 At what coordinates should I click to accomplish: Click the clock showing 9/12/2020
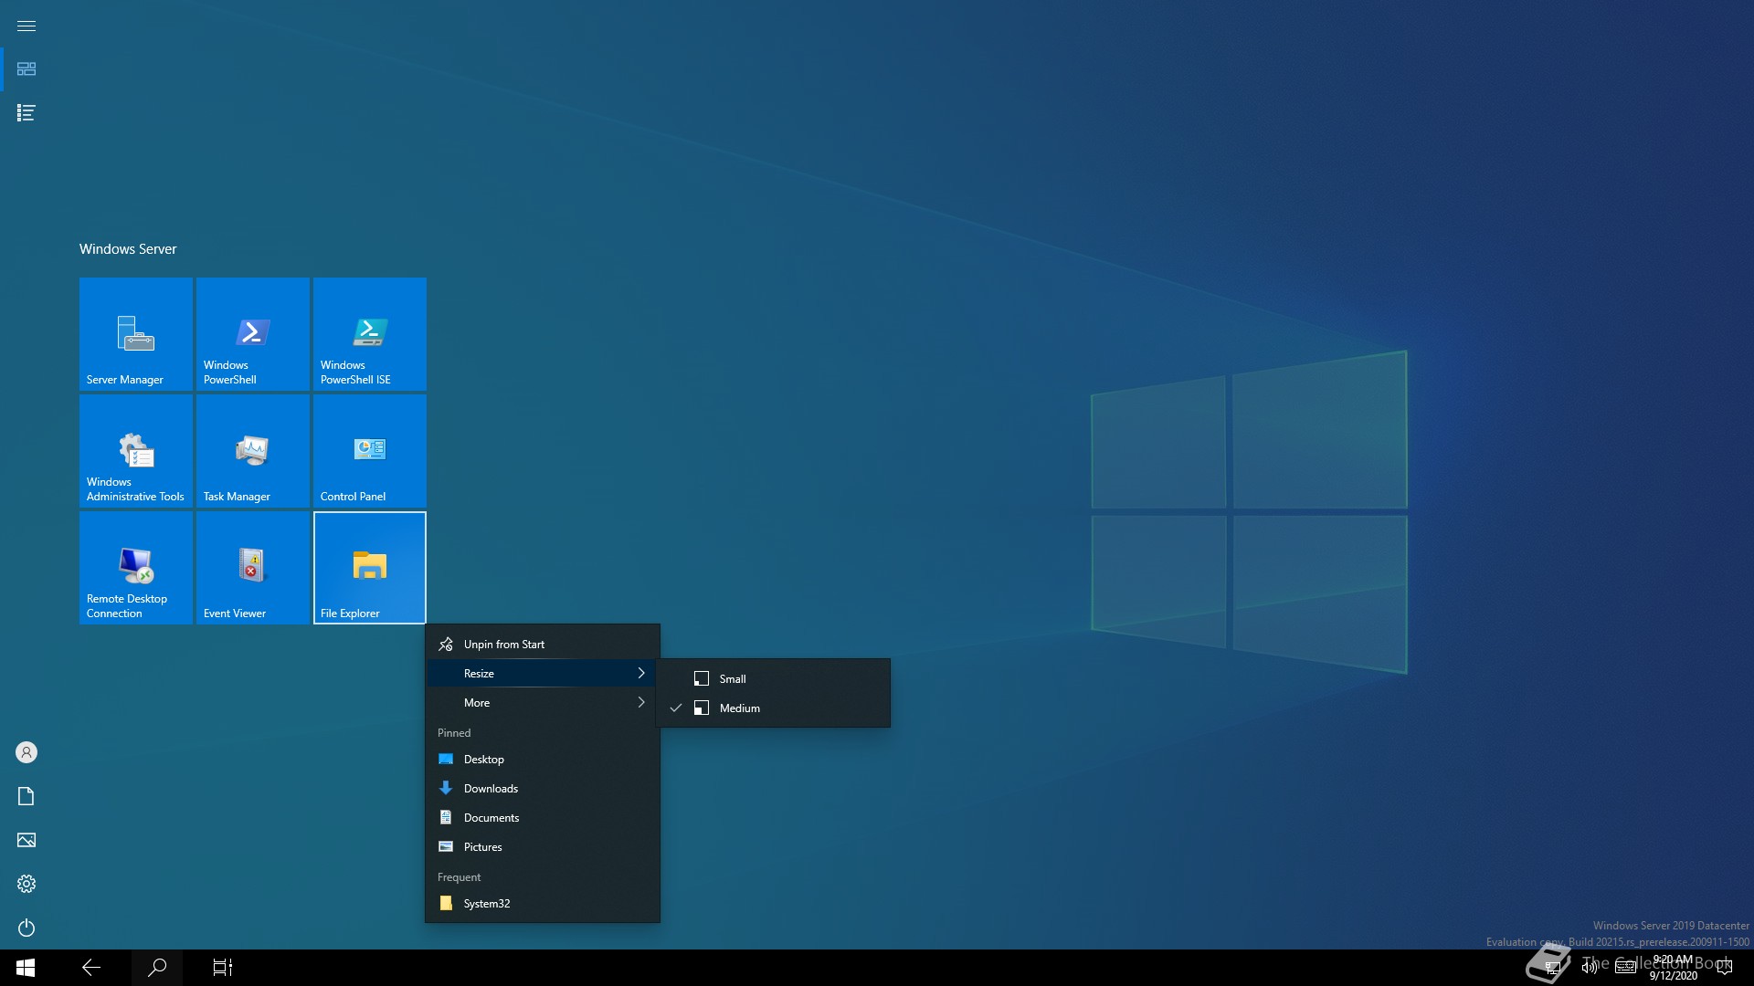1673,968
